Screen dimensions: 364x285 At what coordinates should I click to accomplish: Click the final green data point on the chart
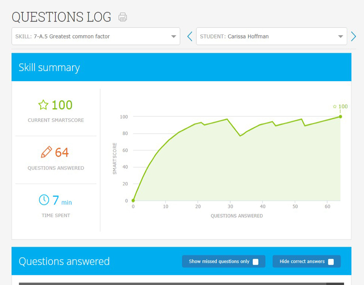(x=340, y=117)
